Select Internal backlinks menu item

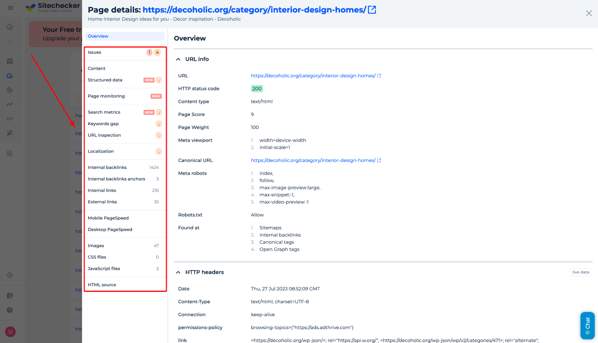click(107, 167)
